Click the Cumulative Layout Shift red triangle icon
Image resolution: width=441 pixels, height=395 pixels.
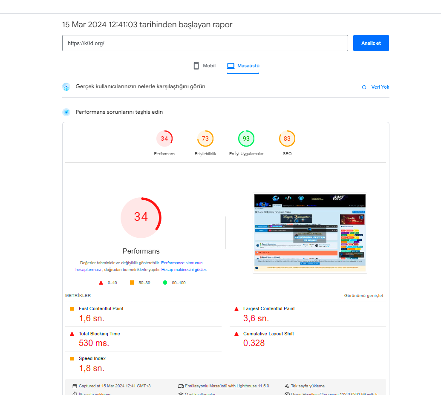[236, 334]
